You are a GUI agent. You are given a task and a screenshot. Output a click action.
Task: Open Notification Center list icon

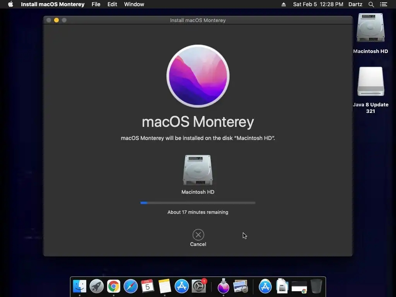(384, 4)
